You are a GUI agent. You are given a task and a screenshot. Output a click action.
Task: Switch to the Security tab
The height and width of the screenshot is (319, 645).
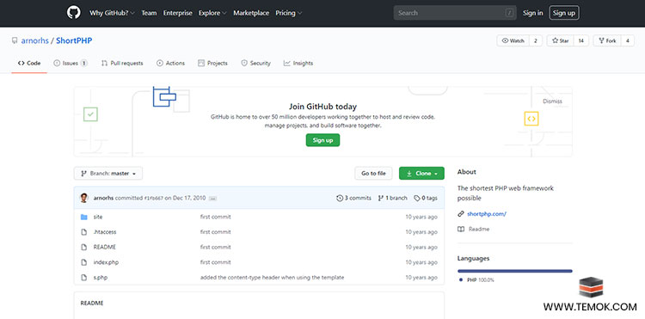point(256,64)
